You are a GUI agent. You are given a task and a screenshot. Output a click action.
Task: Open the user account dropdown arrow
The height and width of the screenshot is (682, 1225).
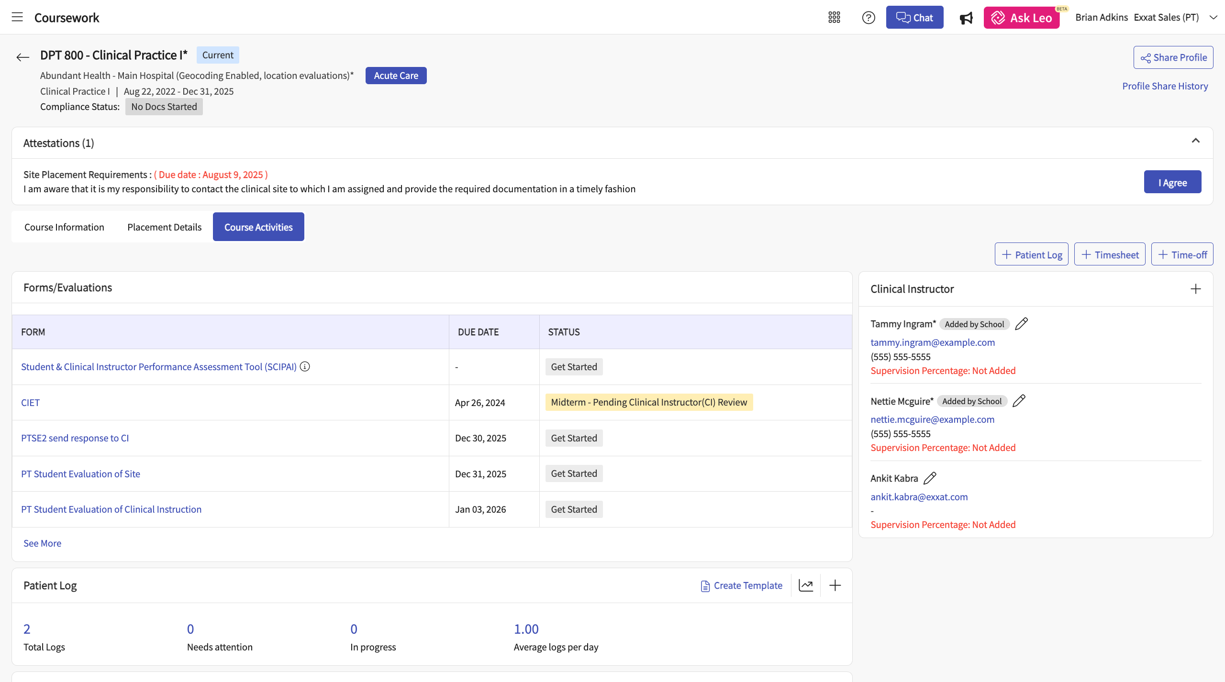pyautogui.click(x=1213, y=18)
